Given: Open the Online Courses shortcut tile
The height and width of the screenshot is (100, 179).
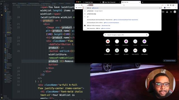Looking at the screenshot, I should [x=144, y=42].
